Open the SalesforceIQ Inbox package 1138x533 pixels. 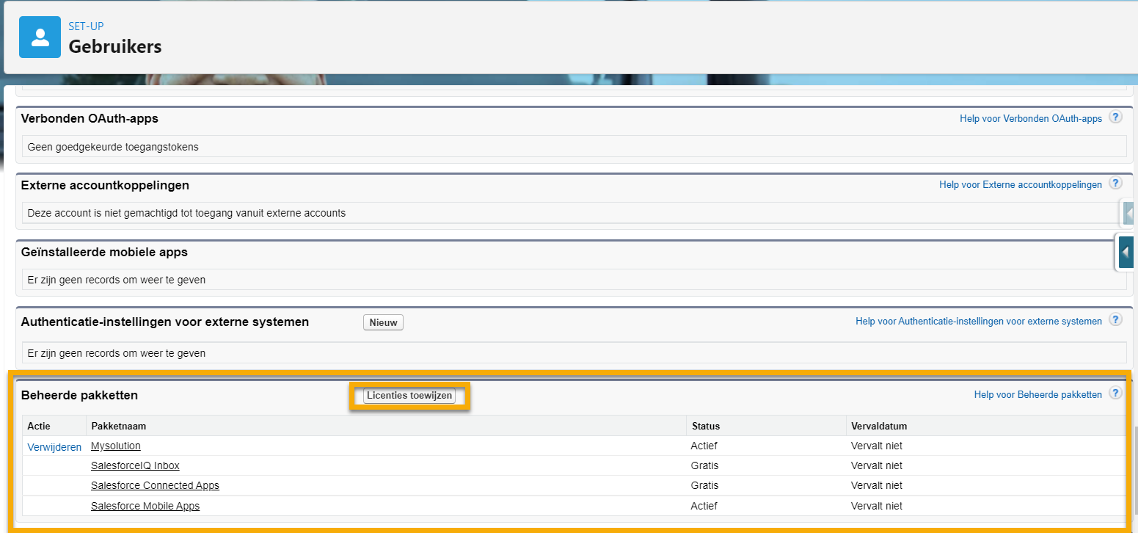[x=135, y=465]
